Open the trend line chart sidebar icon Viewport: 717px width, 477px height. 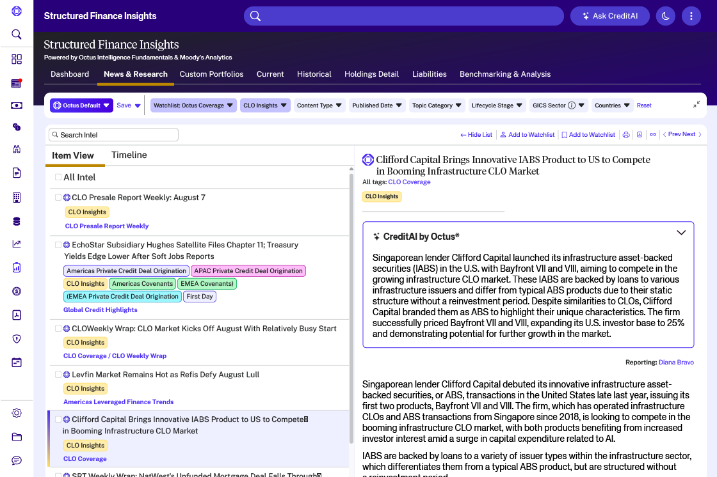tap(17, 244)
